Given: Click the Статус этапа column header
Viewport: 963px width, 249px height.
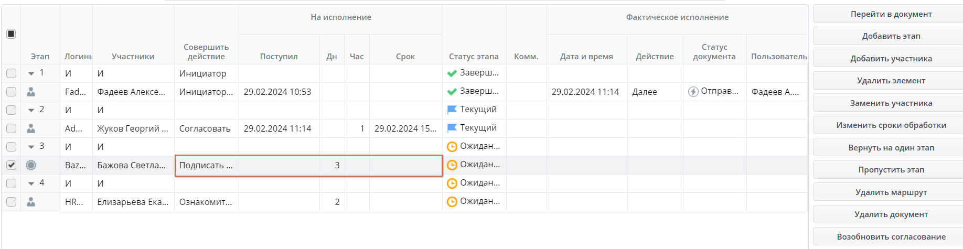Looking at the screenshot, I should click(474, 57).
